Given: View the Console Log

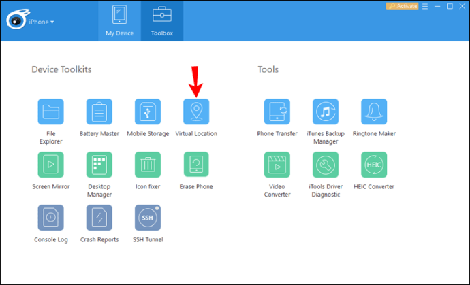Looking at the screenshot, I should (x=50, y=218).
